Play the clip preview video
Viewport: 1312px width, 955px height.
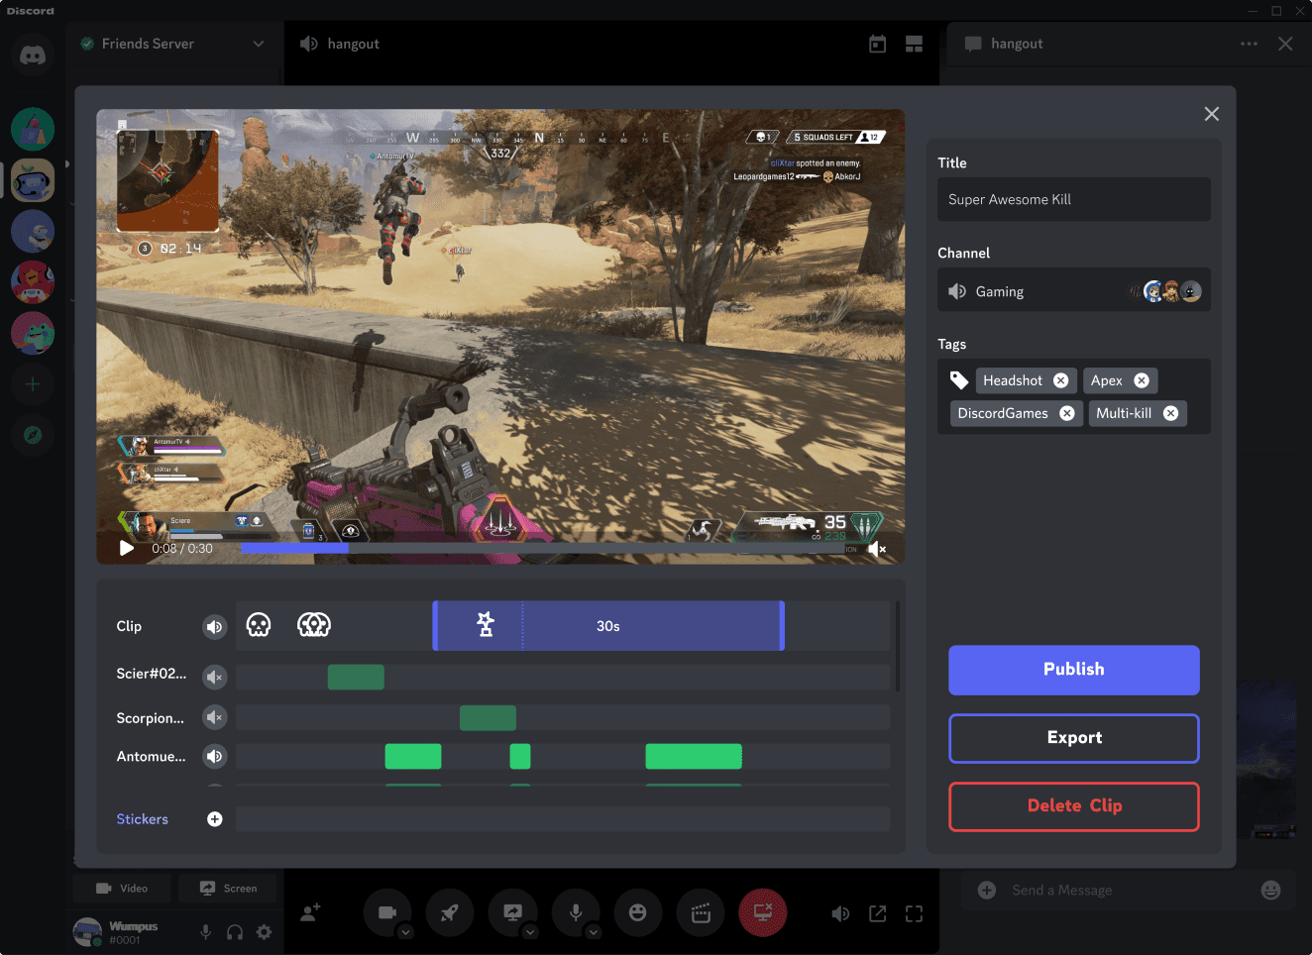127,548
